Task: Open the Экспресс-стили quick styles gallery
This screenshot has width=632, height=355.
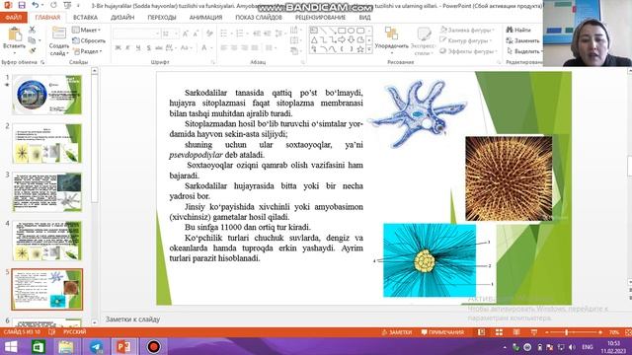Action: pyautogui.click(x=424, y=40)
